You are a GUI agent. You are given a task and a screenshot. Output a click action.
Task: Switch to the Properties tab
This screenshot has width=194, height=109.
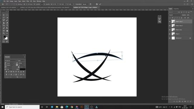176,9
